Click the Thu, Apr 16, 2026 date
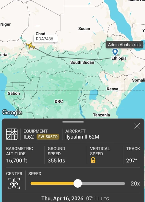145x202 pixels. tap(62, 198)
